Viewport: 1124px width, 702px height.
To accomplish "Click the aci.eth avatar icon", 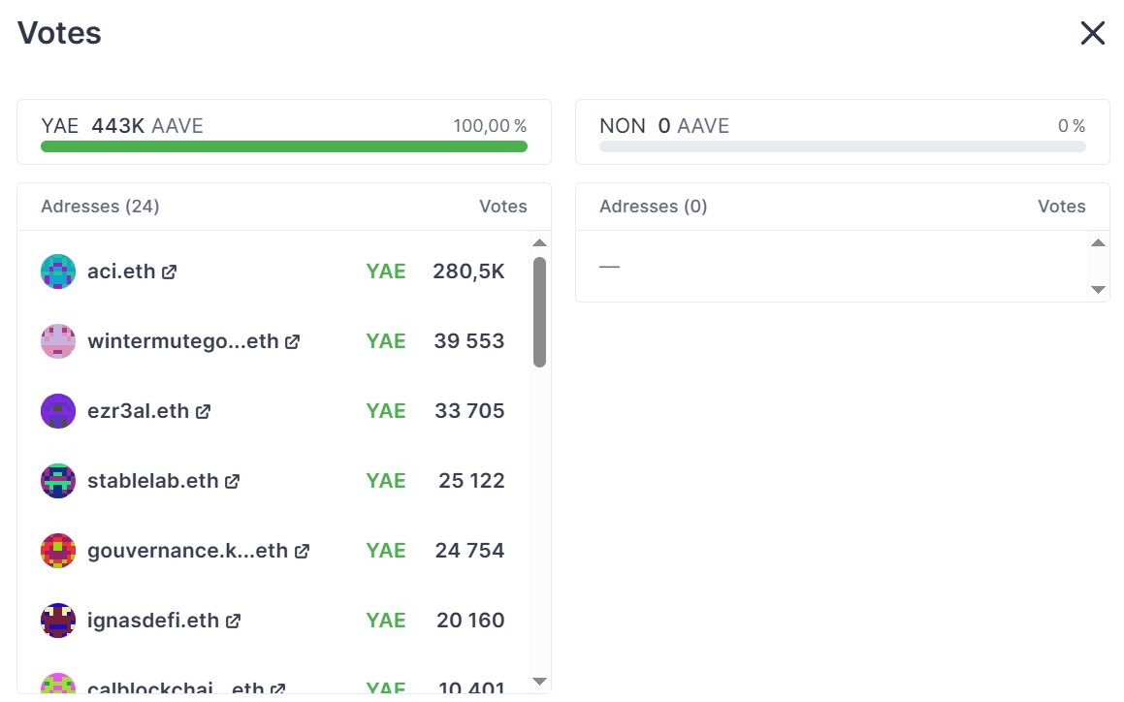I will click(x=58, y=271).
